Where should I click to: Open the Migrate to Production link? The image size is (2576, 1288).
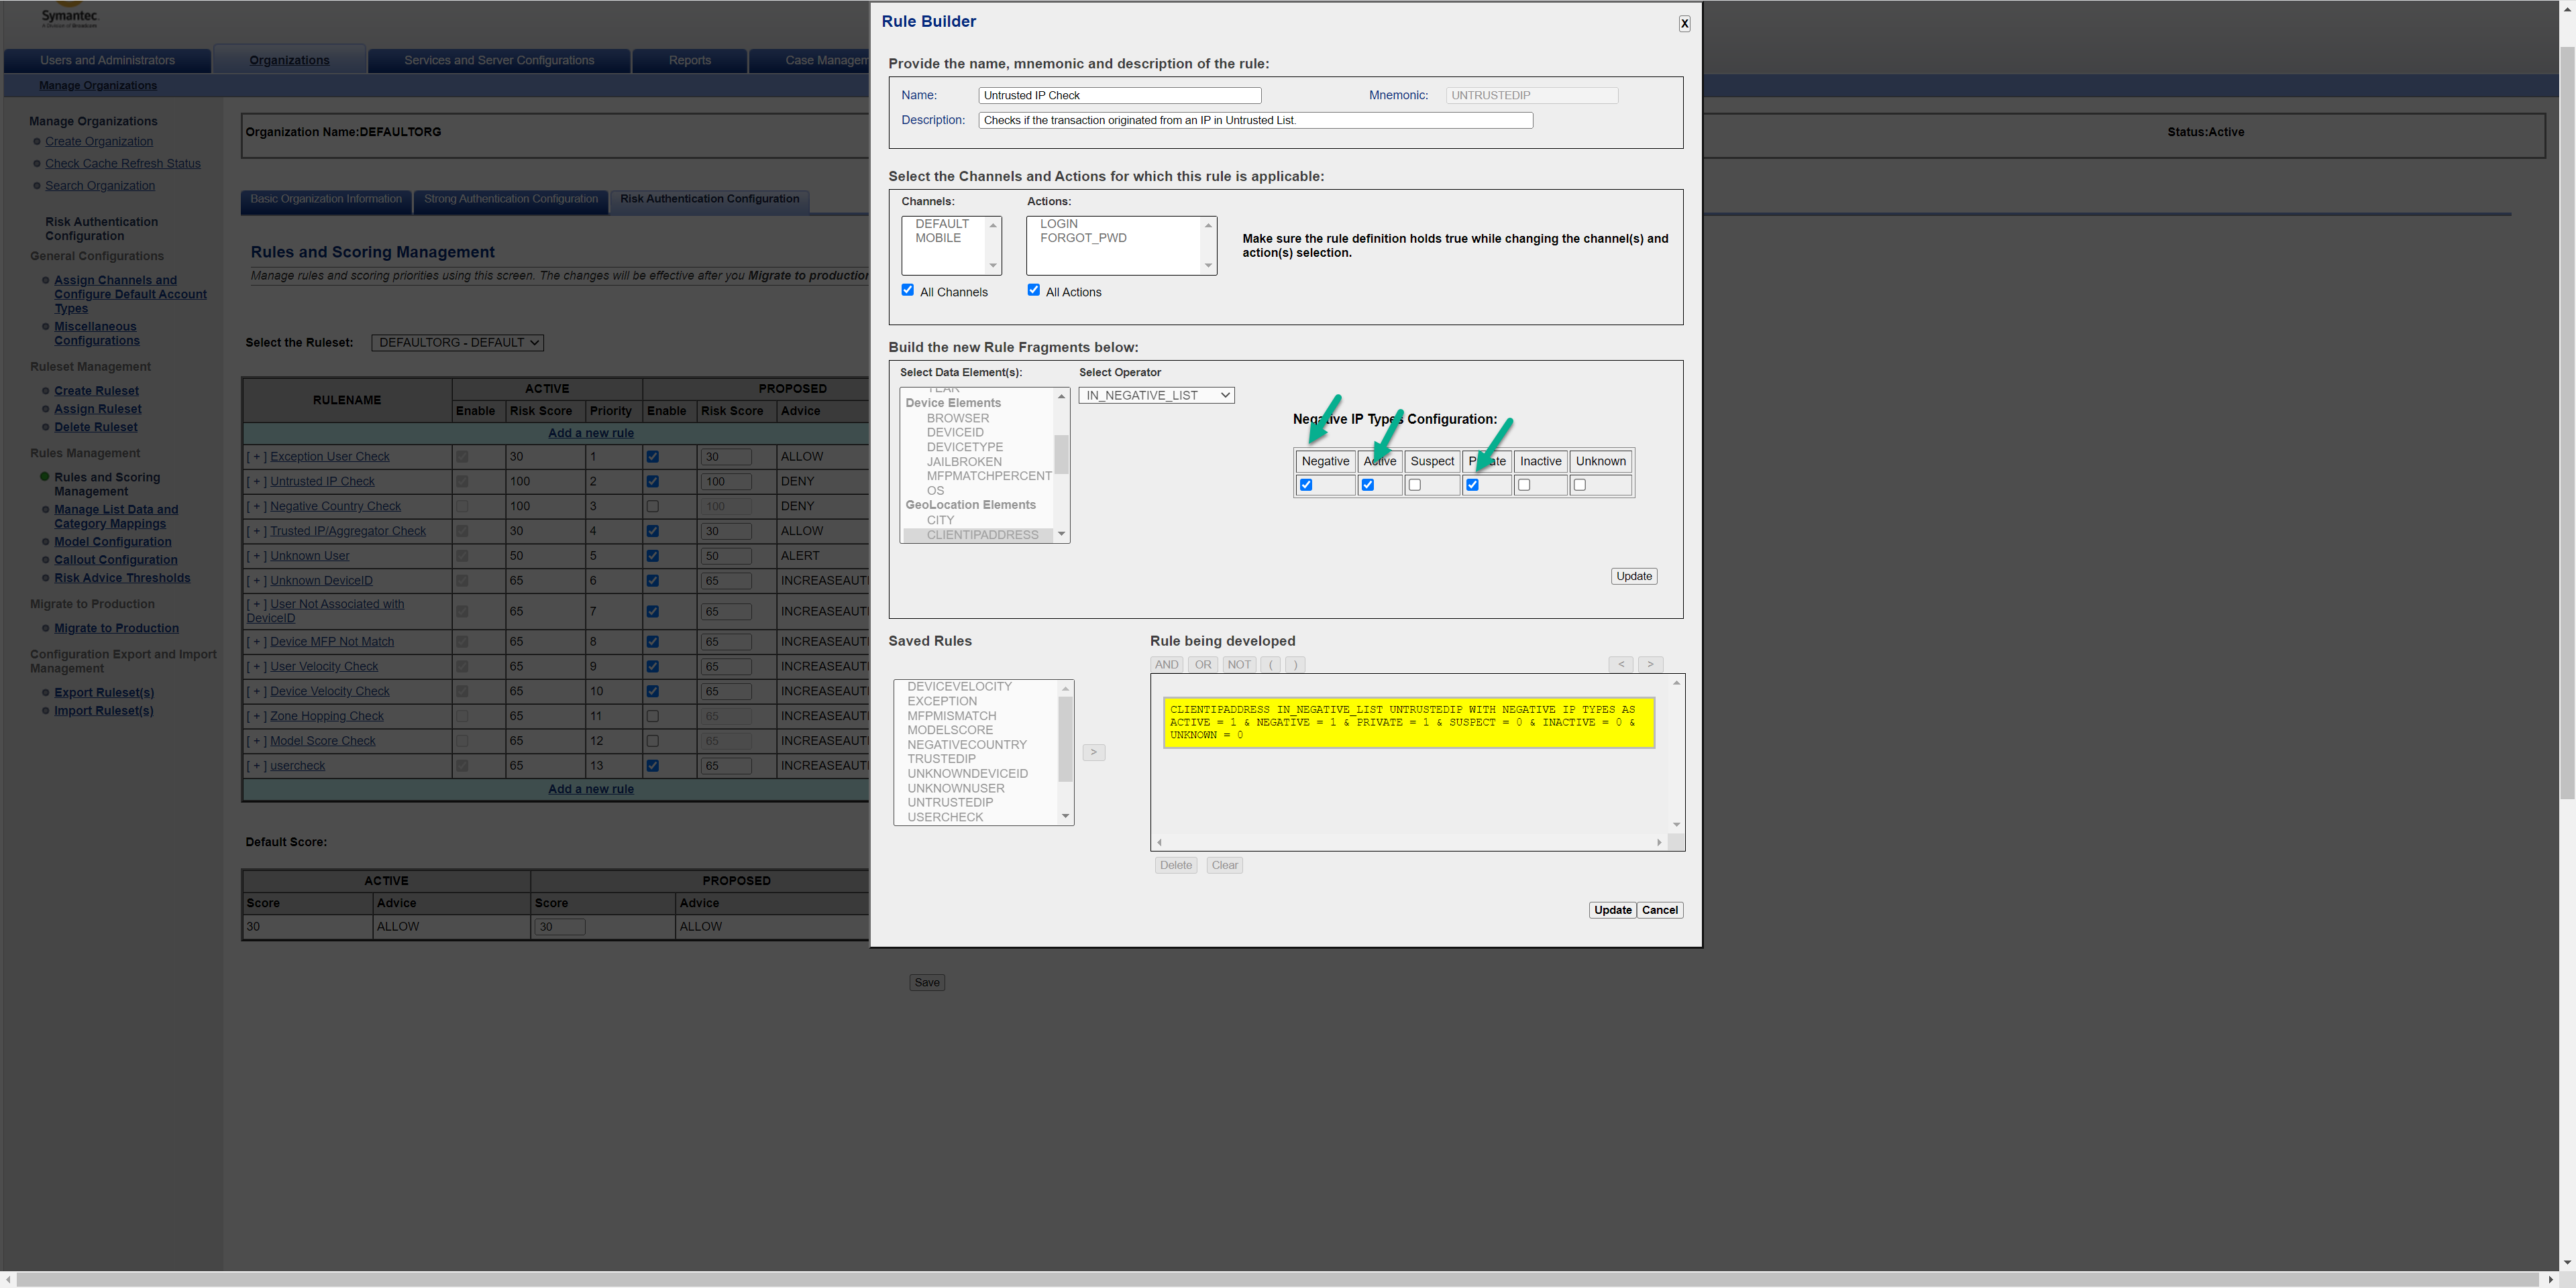coord(116,628)
